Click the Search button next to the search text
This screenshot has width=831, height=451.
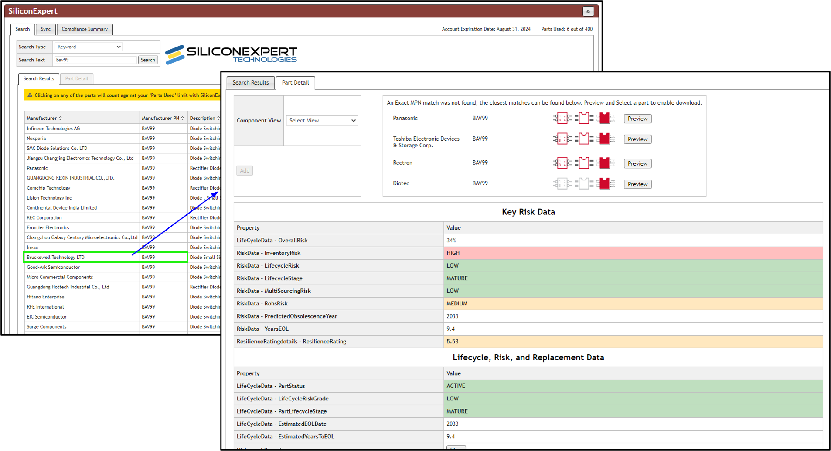pyautogui.click(x=148, y=60)
